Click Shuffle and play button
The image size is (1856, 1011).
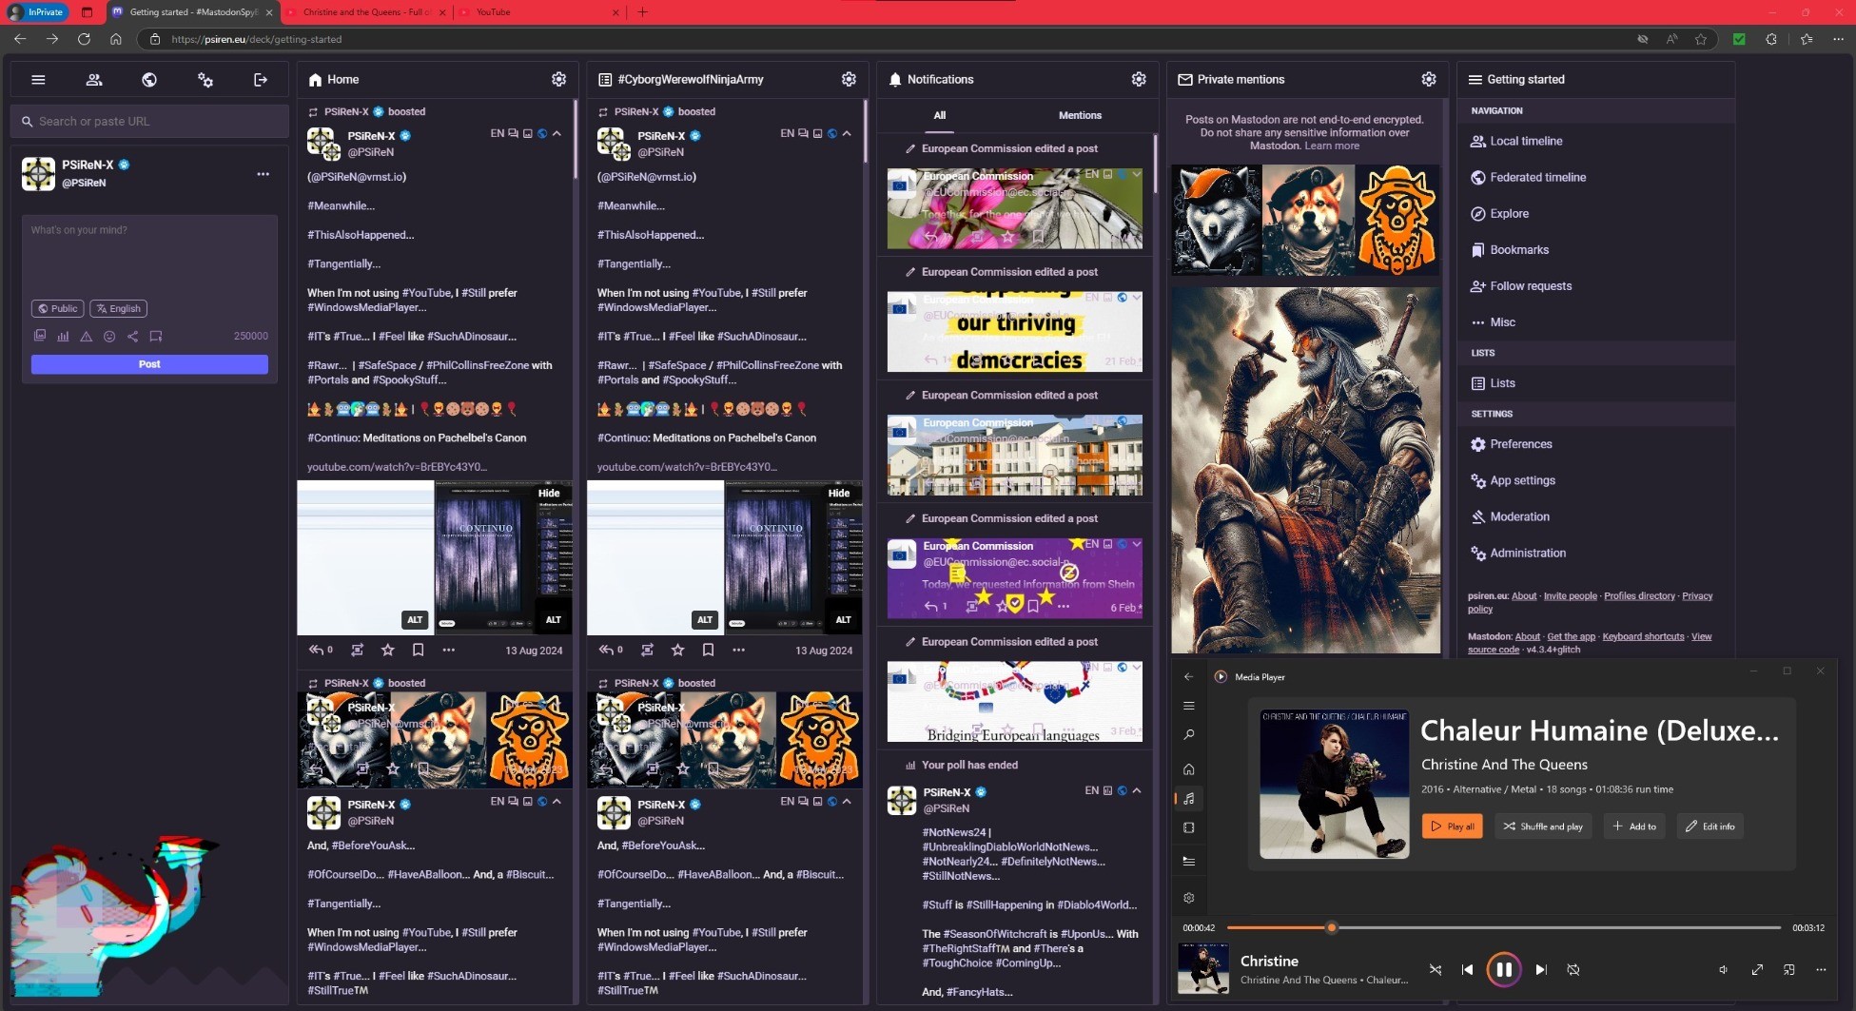coord(1544,826)
